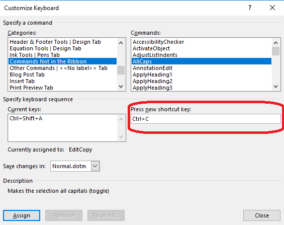Select ApplyHeading3 command
This screenshot has width=284, height=225.
pyautogui.click(x=202, y=88)
